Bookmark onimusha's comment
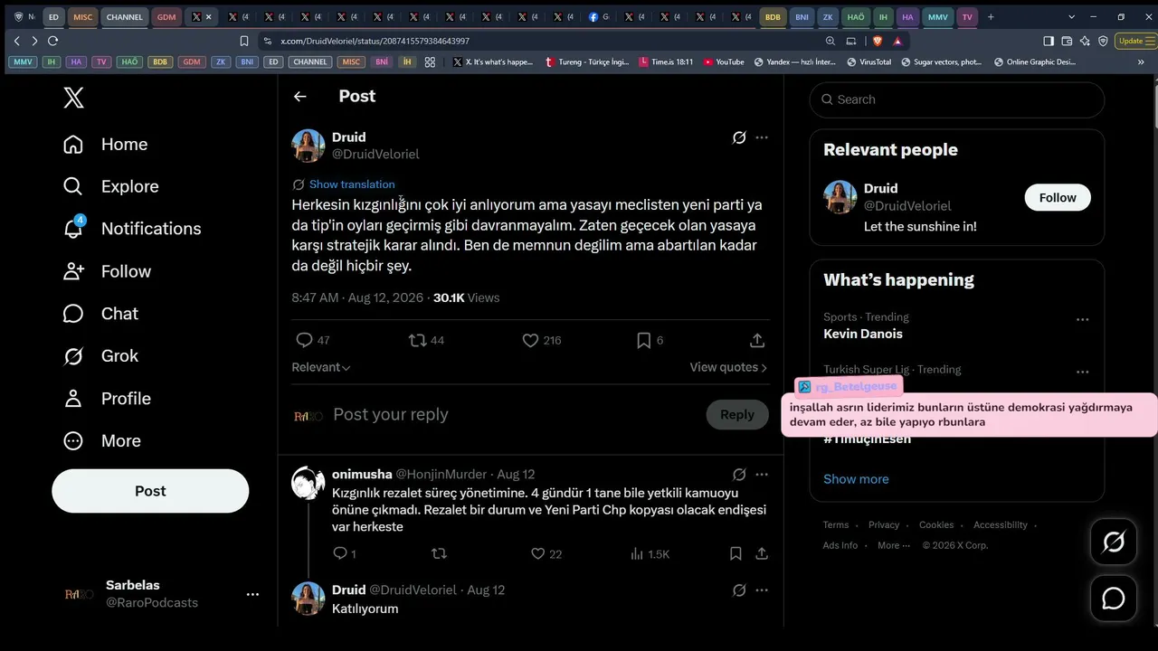 pos(736,553)
